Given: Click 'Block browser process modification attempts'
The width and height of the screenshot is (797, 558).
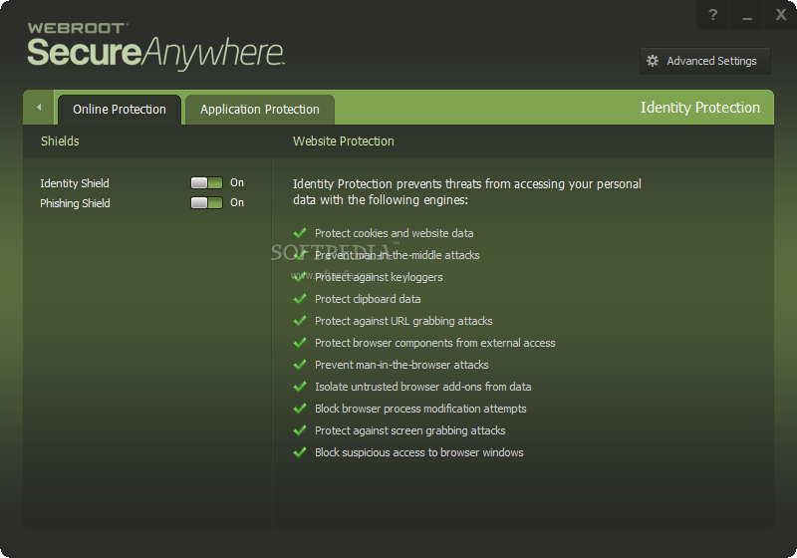Looking at the screenshot, I should (x=420, y=409).
